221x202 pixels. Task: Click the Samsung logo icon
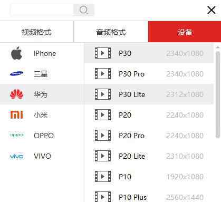(x=16, y=73)
